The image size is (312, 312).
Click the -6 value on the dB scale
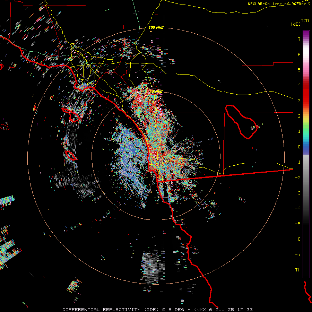[298, 239]
